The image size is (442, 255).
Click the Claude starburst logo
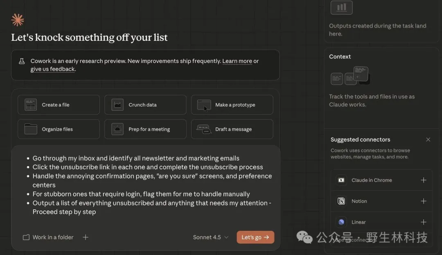click(18, 20)
